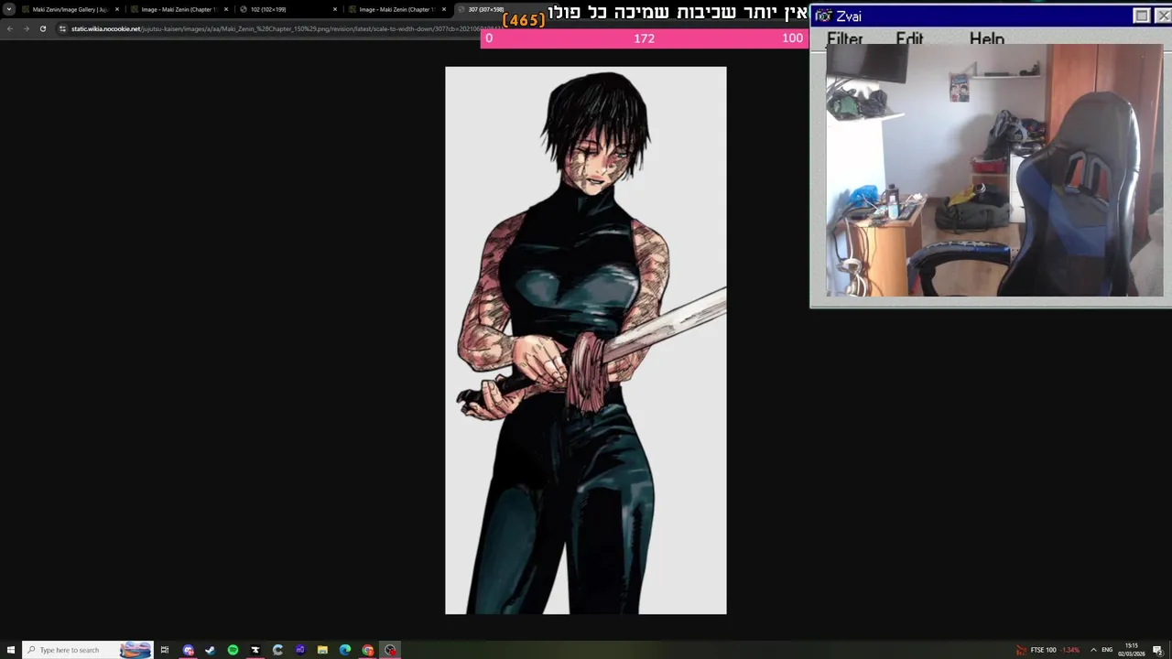Screen dimensions: 1172x659
Task: Open Edit menu in Zvai window
Action: 909,38
